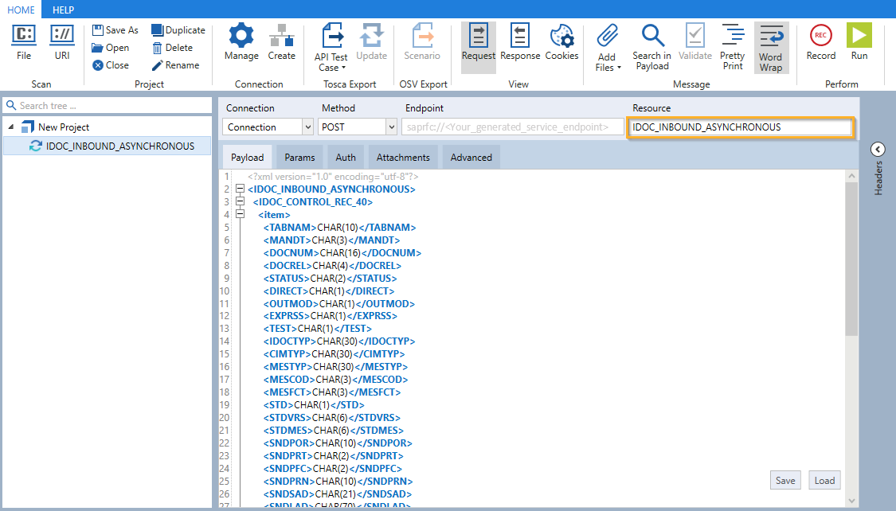The height and width of the screenshot is (511, 896).
Task: Click Manage connection gear icon
Action: 241,37
